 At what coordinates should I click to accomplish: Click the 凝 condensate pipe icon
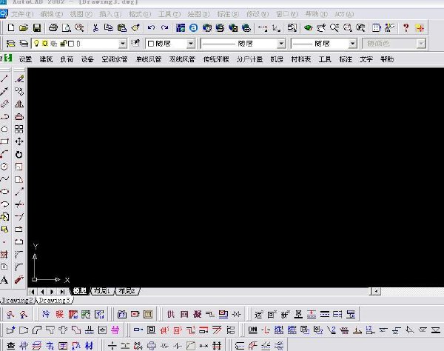point(198,314)
